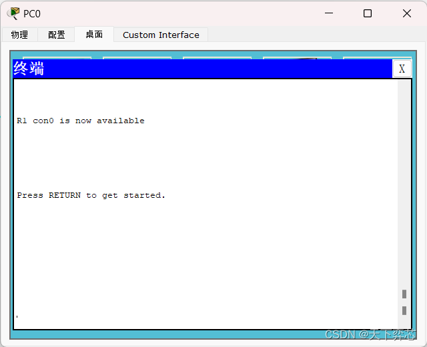The image size is (427, 347).
Task: Open the Custom Interface tab
Action: 161,35
